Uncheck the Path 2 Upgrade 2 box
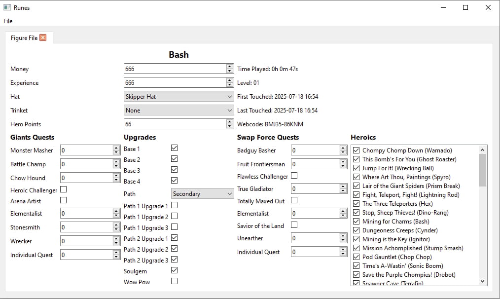 click(x=174, y=249)
